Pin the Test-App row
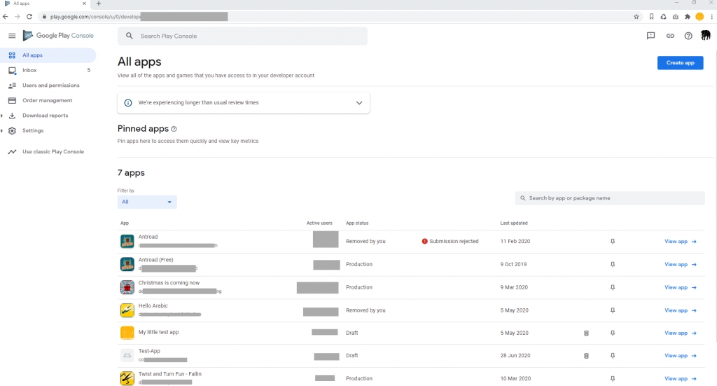Image resolution: width=717 pixels, height=386 pixels. click(613, 355)
